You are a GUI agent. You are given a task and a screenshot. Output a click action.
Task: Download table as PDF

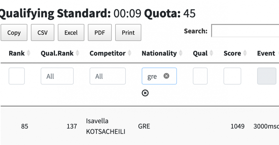coord(100,33)
